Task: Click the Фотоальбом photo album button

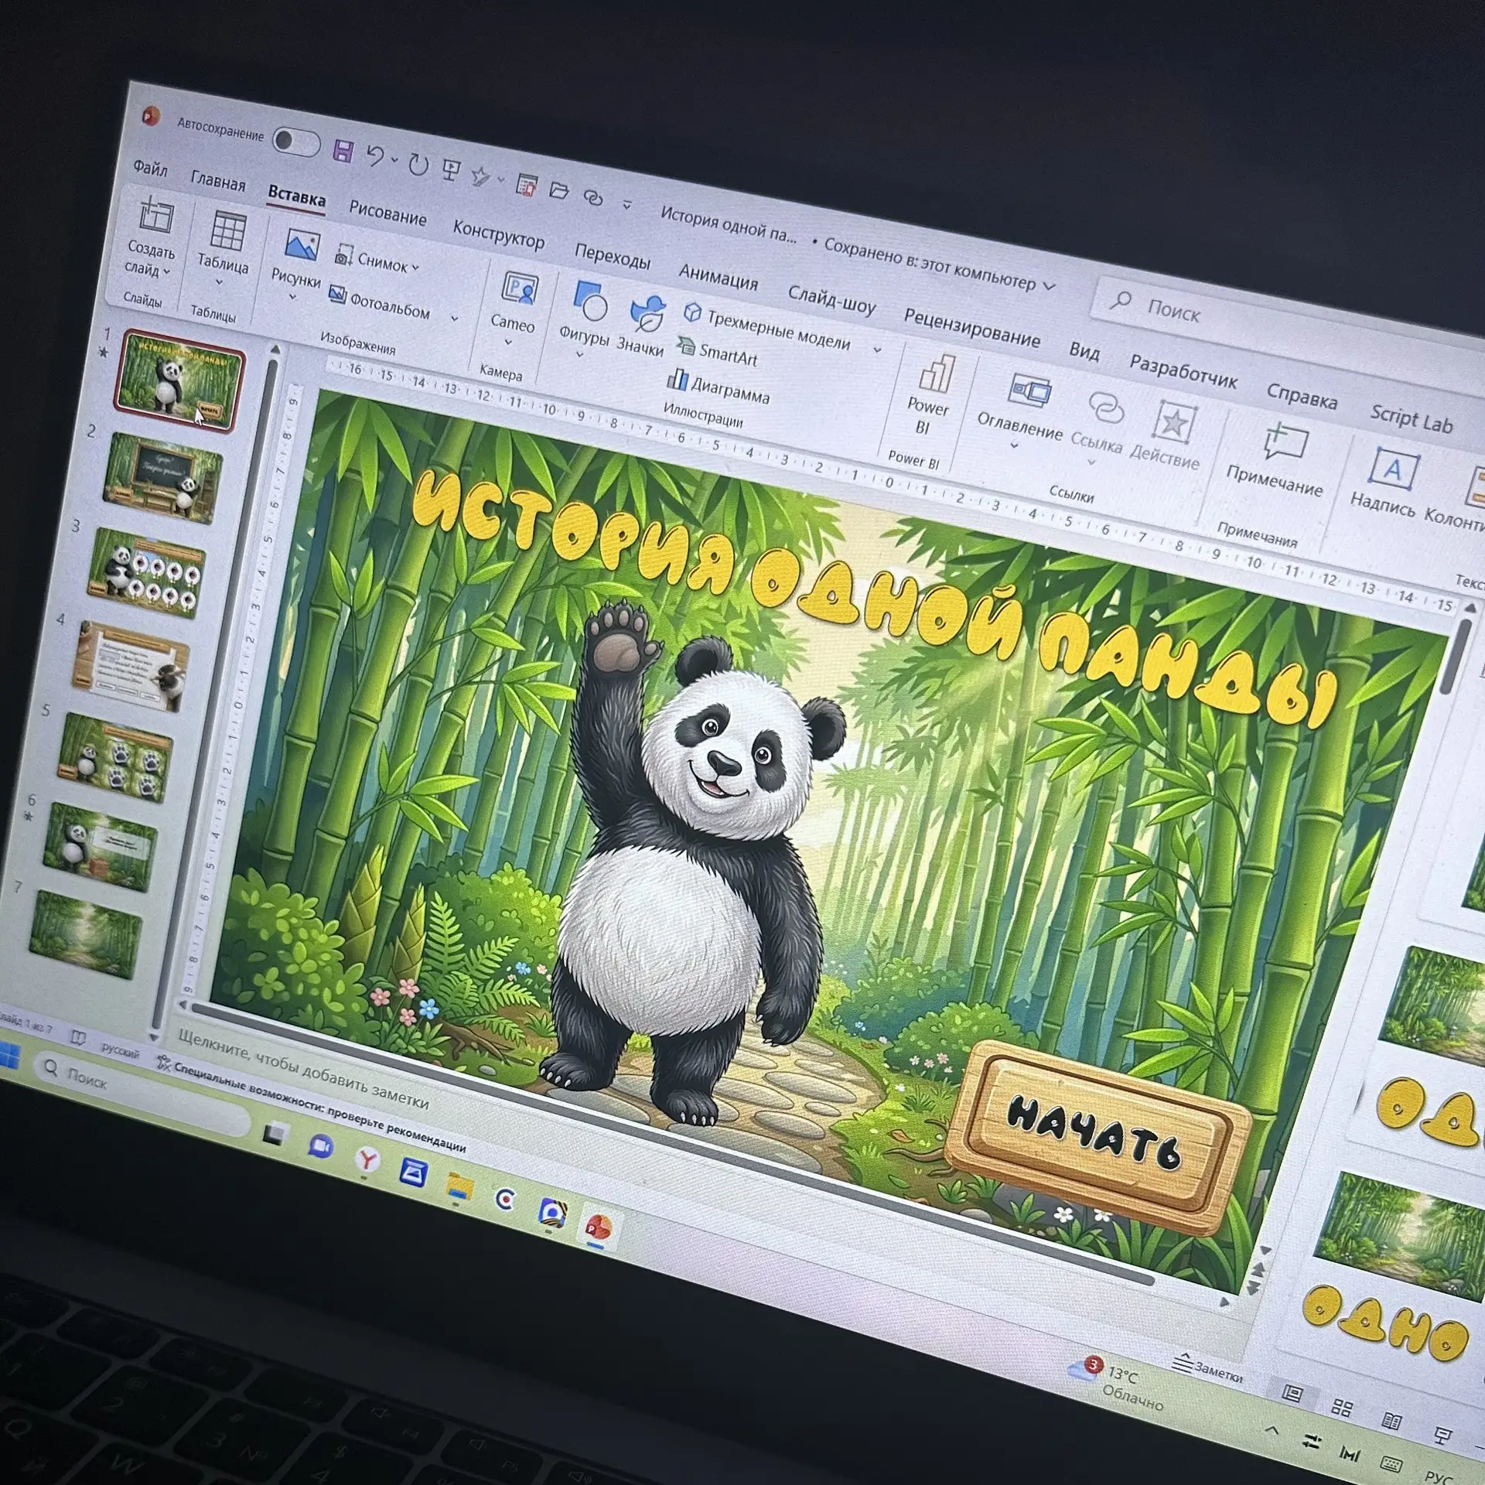Action: point(379,302)
